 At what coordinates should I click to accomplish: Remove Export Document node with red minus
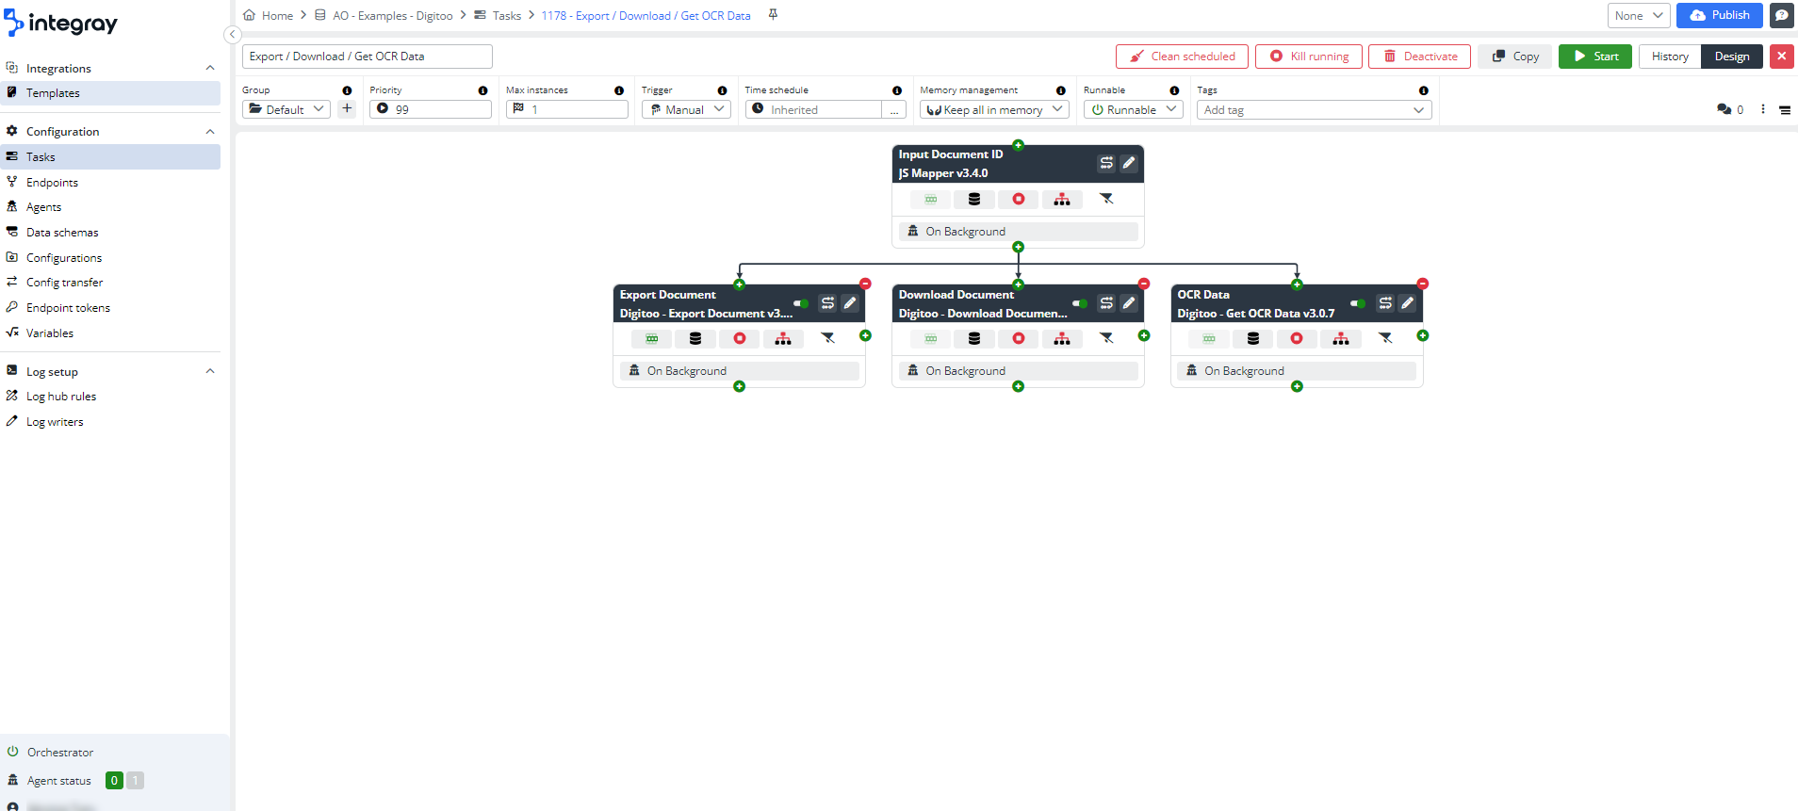point(865,284)
